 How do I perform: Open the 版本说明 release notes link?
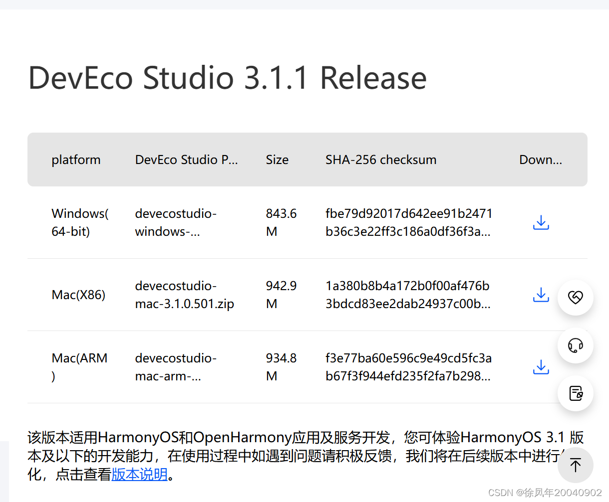click(x=139, y=474)
